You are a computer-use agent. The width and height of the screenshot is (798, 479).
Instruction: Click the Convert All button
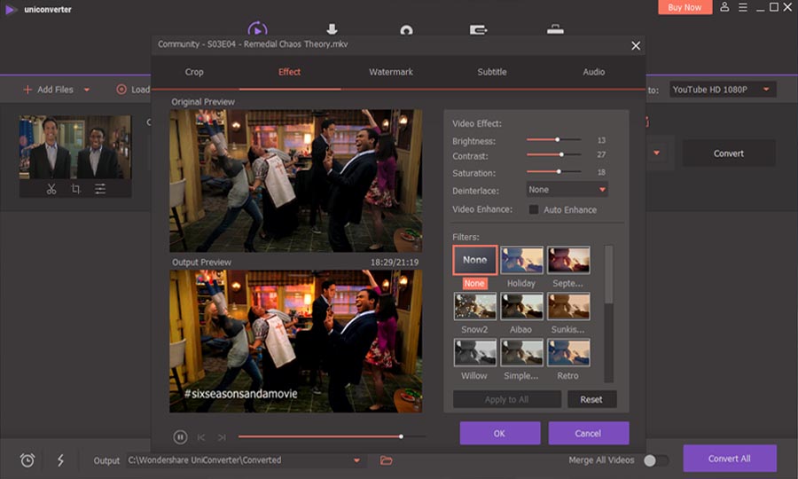tap(730, 459)
